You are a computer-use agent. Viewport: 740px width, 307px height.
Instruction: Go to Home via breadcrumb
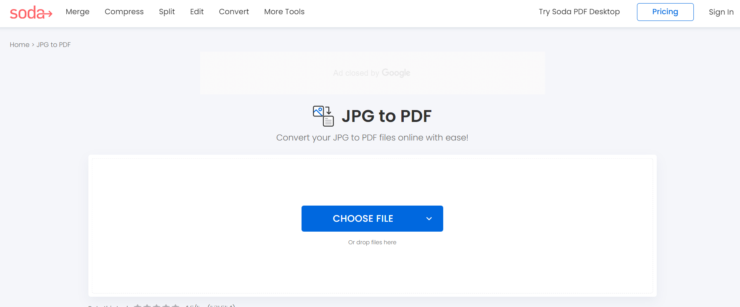(20, 45)
